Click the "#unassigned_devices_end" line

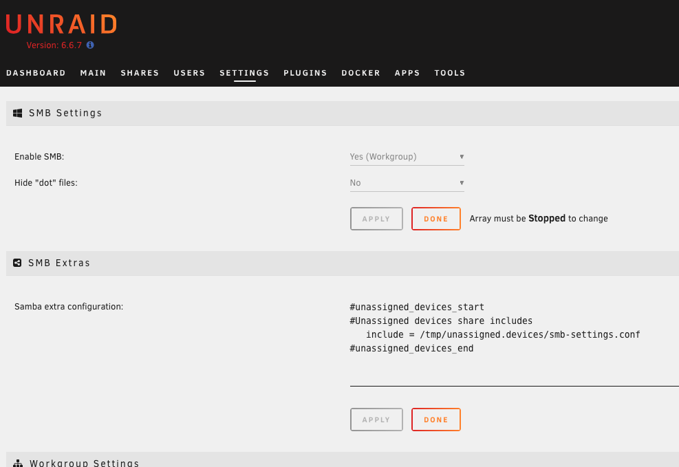[412, 349]
